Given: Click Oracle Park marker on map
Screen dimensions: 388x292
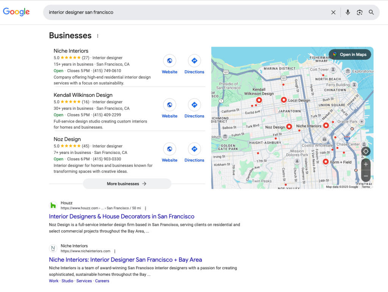Looking at the screenshot, I should pos(362,121).
